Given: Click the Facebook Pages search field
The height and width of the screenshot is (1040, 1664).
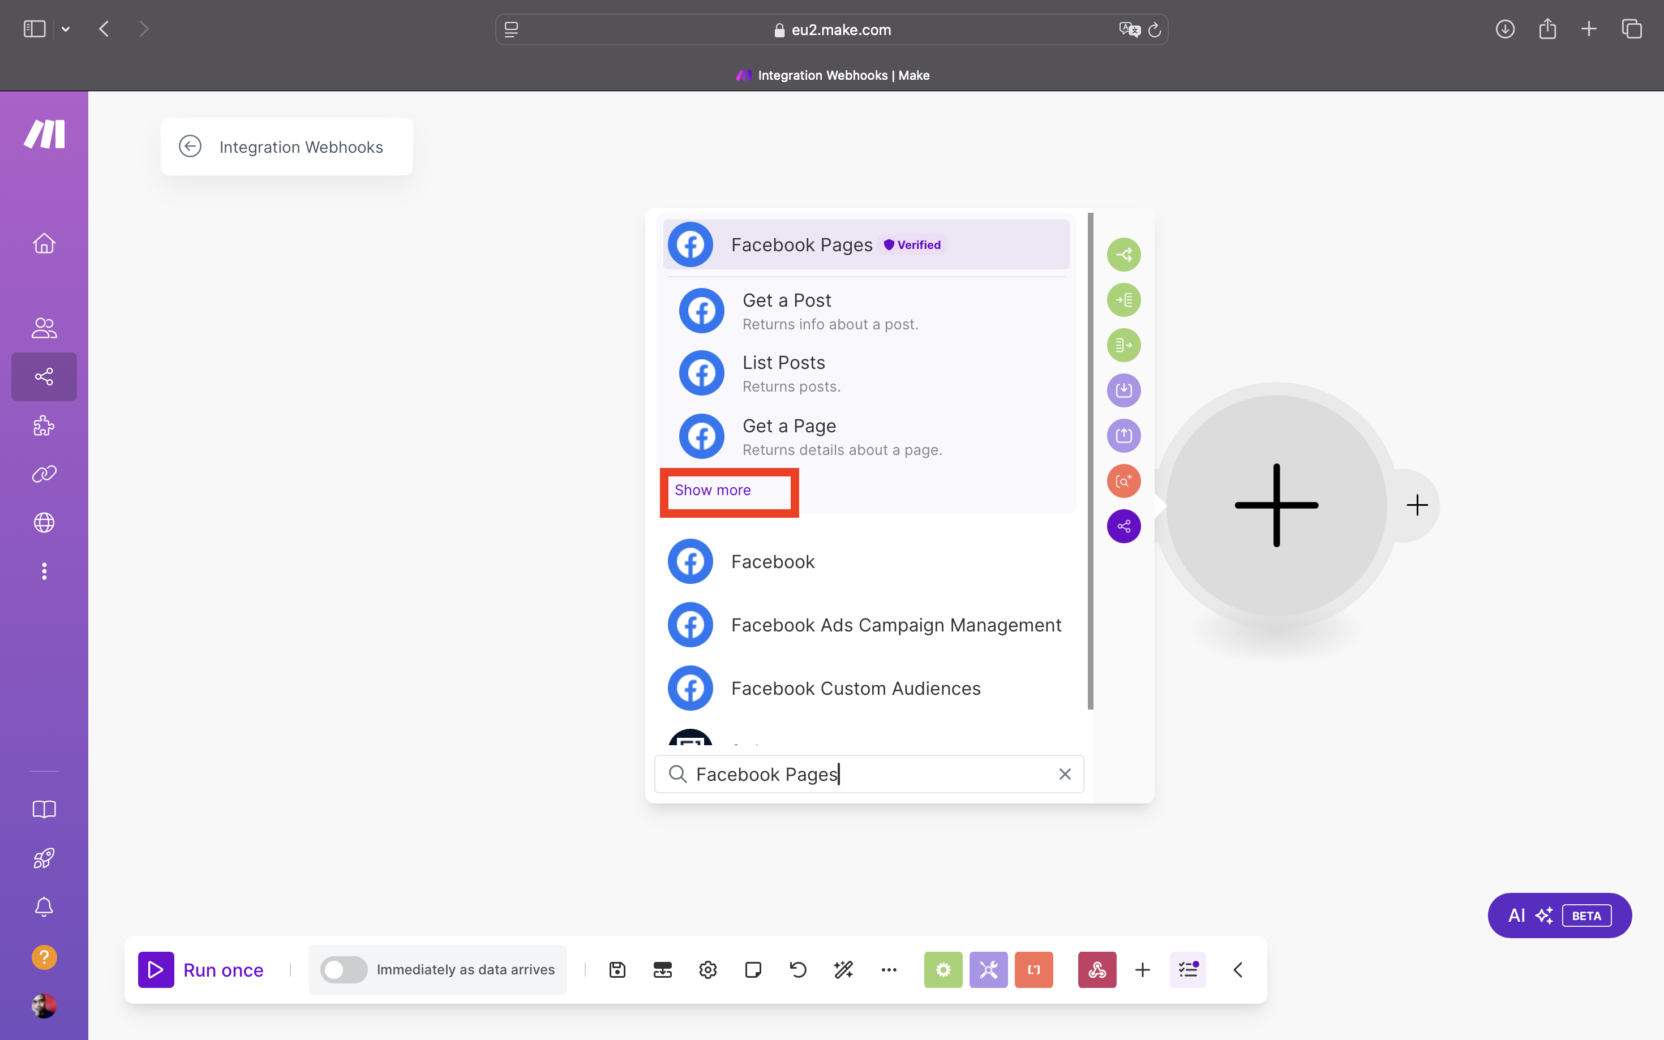Looking at the screenshot, I should (868, 774).
